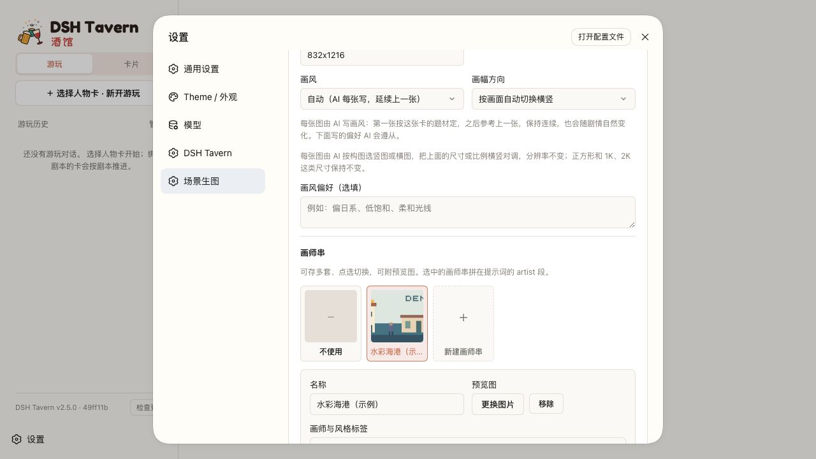This screenshot has height=459, width=816.
Task: Close the settings dialog with X
Action: point(645,37)
